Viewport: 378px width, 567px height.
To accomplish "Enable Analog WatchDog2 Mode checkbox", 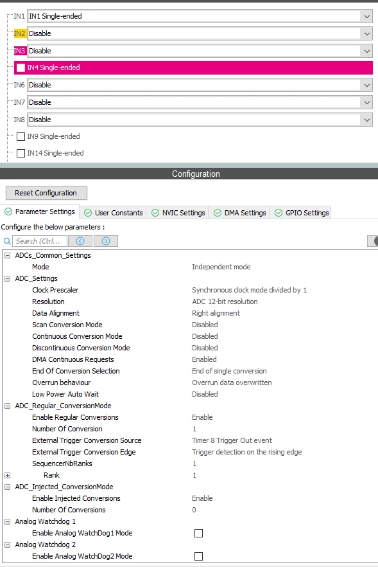I will point(198,556).
